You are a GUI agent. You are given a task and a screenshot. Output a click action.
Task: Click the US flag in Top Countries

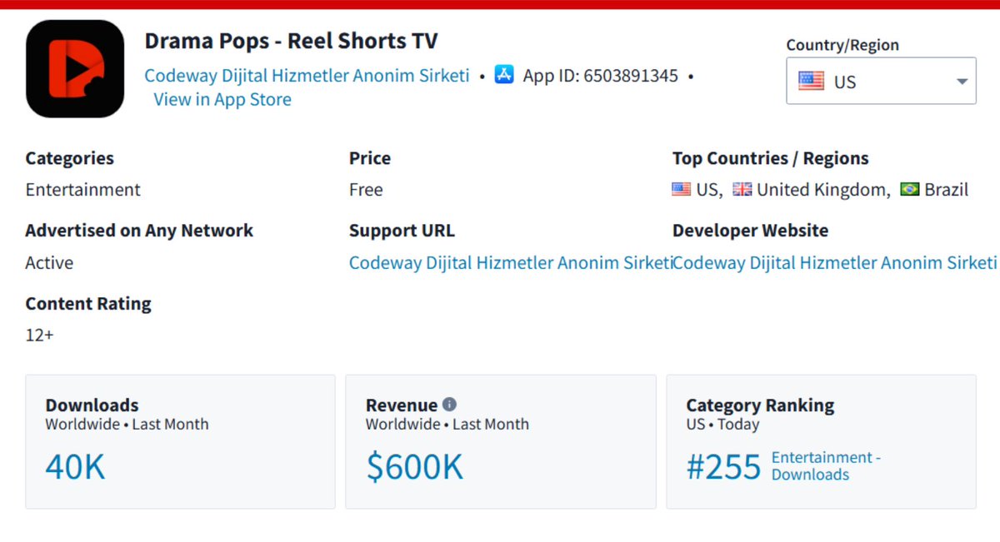point(681,189)
